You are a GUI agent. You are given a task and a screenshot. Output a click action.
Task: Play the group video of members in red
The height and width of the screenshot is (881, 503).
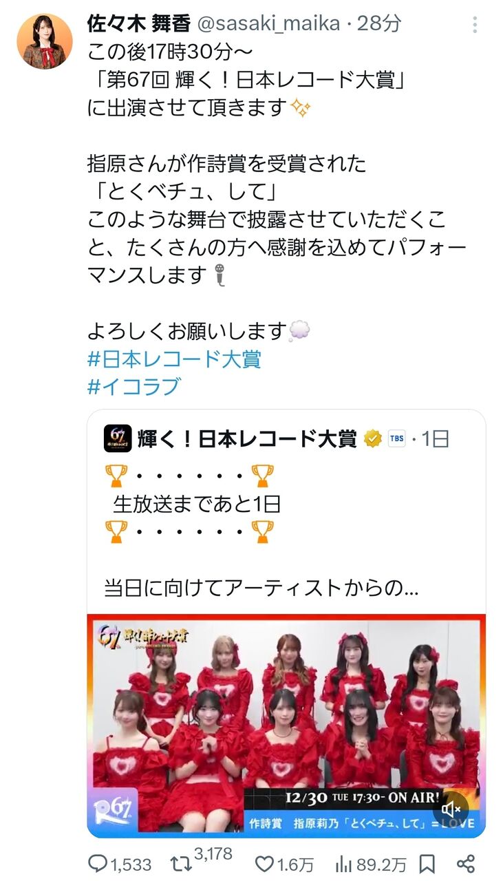coord(286,725)
